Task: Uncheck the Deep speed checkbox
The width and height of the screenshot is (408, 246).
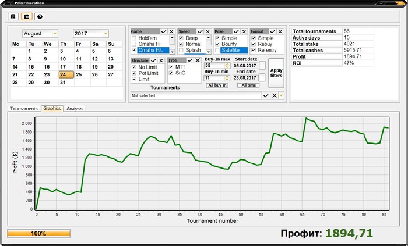Action: tap(181, 38)
